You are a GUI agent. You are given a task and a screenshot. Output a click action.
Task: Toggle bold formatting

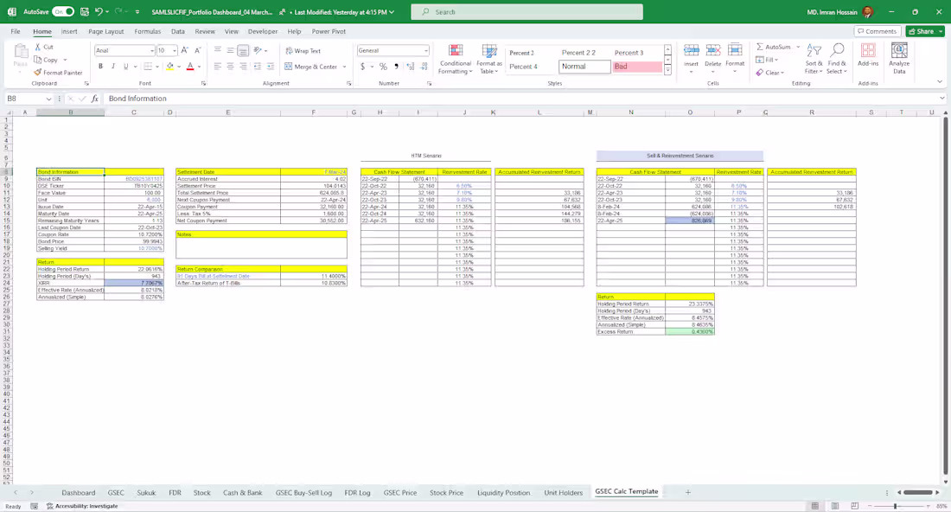coord(100,66)
